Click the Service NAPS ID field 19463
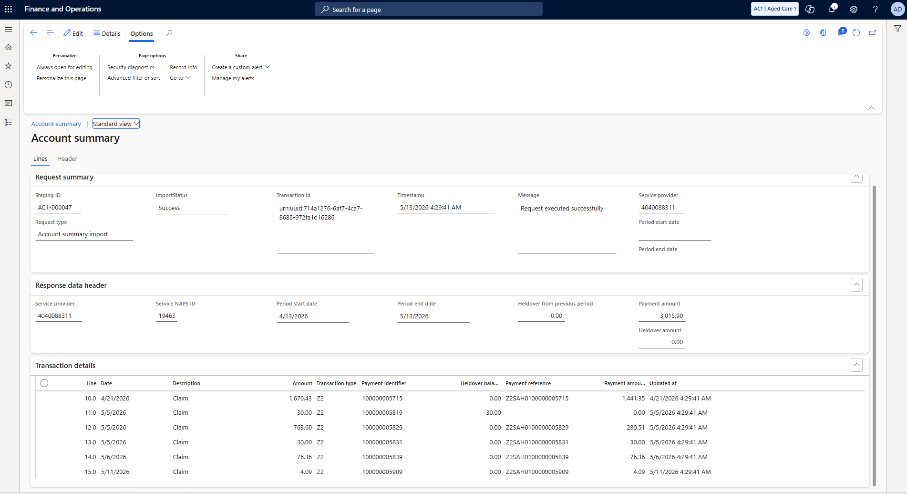907x494 pixels. [x=166, y=316]
